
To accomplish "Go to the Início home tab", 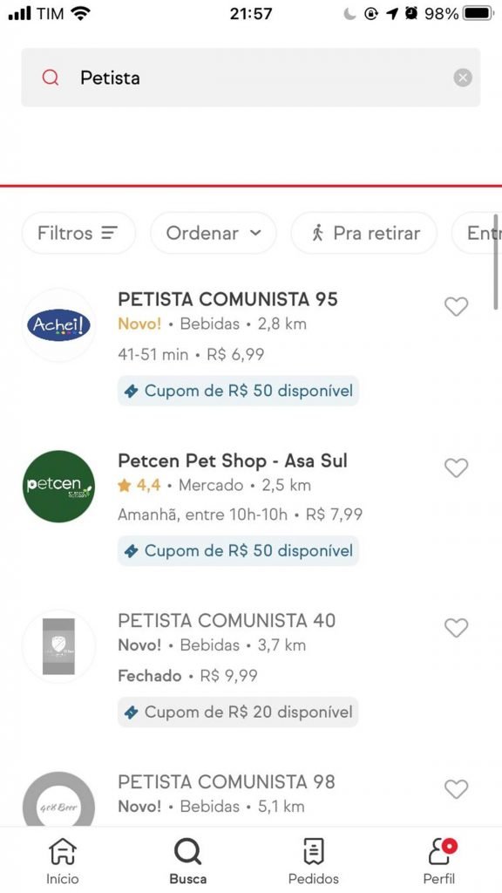I will coord(63,861).
